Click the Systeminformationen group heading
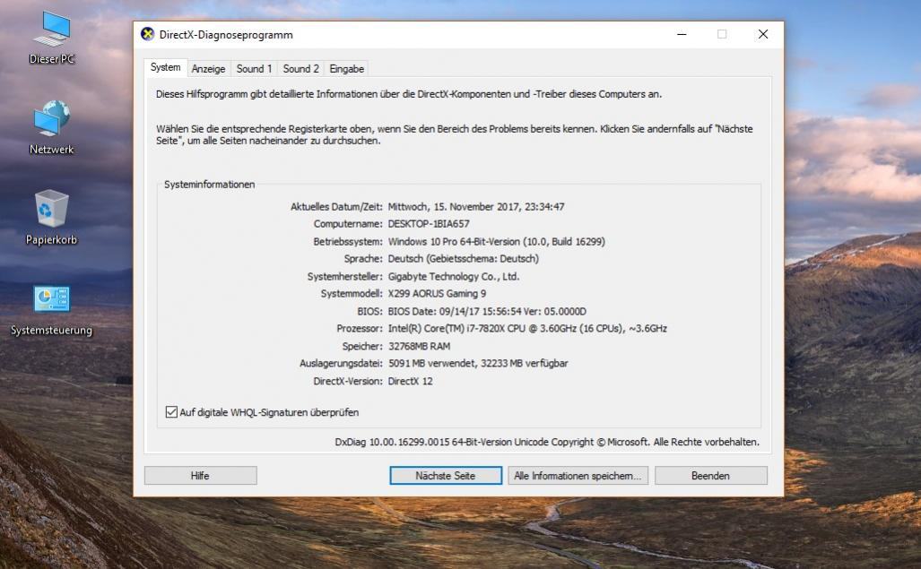This screenshot has width=921, height=569. pyautogui.click(x=209, y=185)
